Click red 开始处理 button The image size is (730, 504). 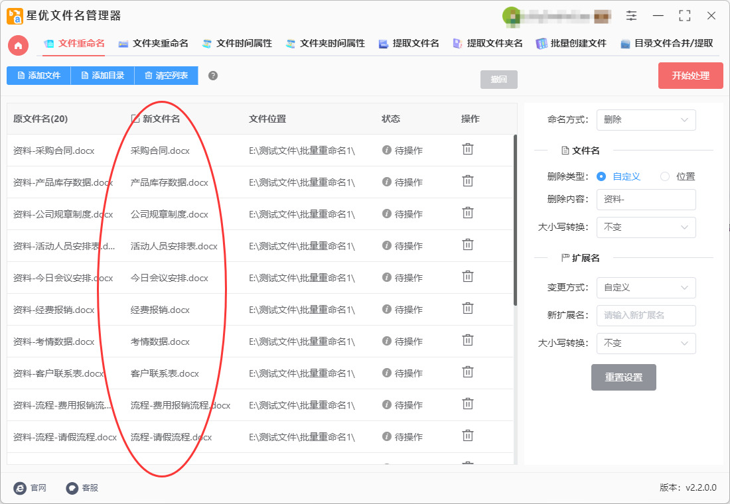click(x=690, y=76)
